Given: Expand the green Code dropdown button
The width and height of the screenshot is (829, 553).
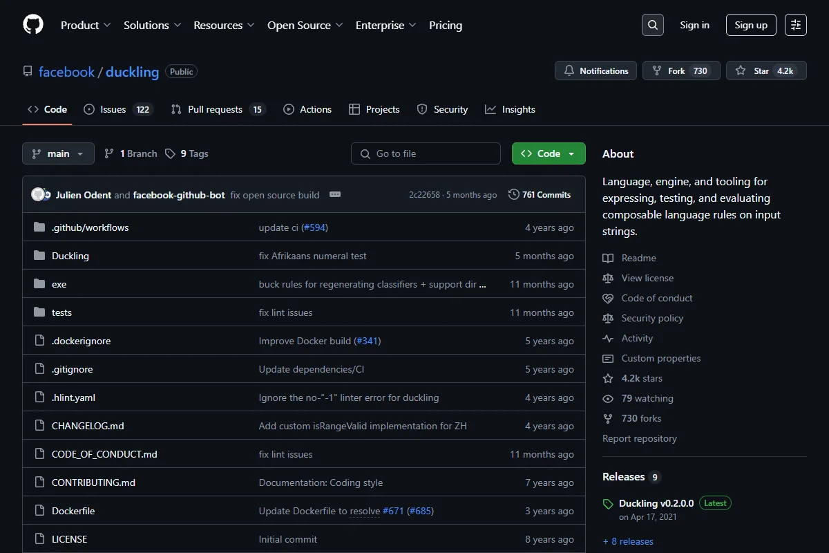Looking at the screenshot, I should click(549, 153).
